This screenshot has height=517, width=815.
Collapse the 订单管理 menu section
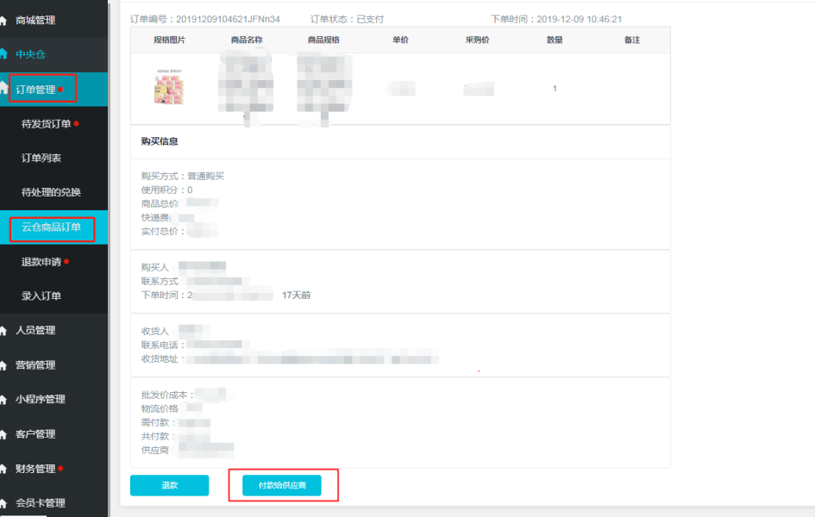click(x=35, y=89)
